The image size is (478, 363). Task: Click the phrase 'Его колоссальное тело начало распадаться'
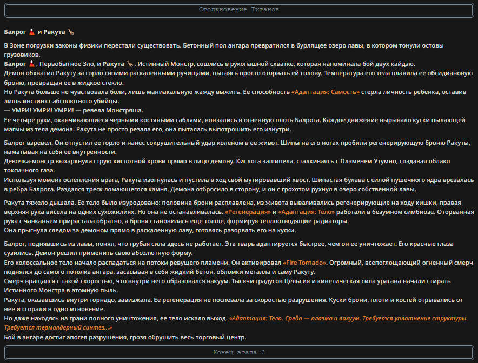pos(71,263)
